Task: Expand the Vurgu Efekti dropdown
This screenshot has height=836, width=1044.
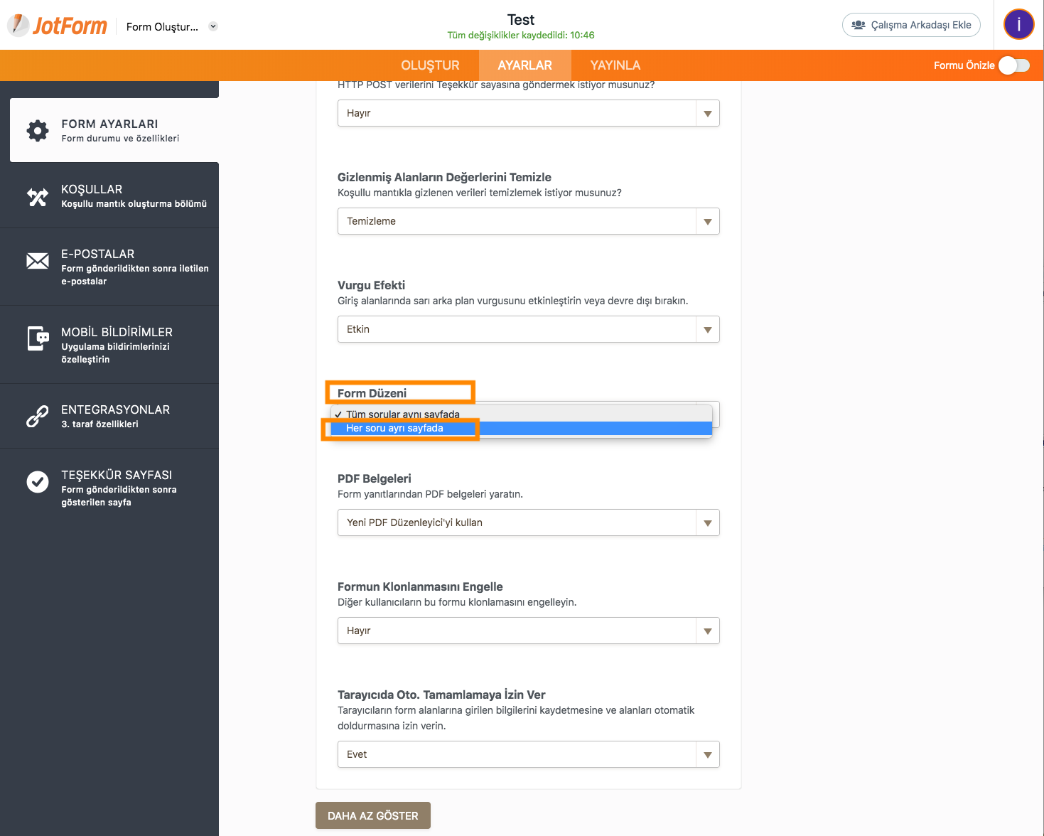Action: coord(528,329)
